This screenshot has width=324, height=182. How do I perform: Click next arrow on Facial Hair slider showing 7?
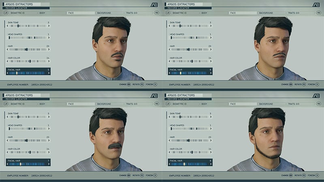[49, 164]
